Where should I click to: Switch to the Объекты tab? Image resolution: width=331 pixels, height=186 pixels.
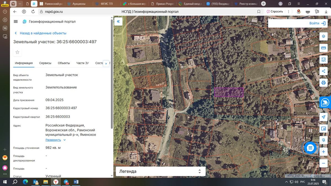(x=64, y=63)
